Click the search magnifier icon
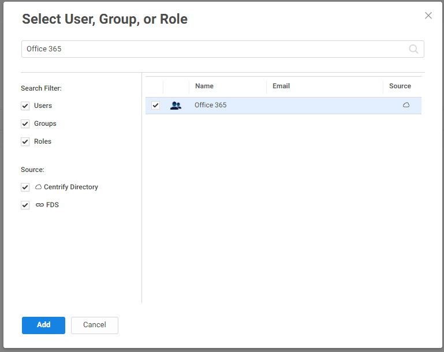 (x=413, y=49)
